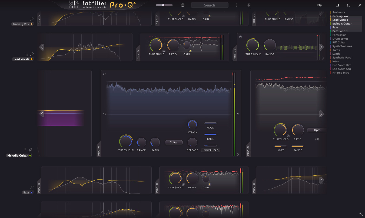
Task: Pin the Melodic Guitar instance
Action: (30, 150)
